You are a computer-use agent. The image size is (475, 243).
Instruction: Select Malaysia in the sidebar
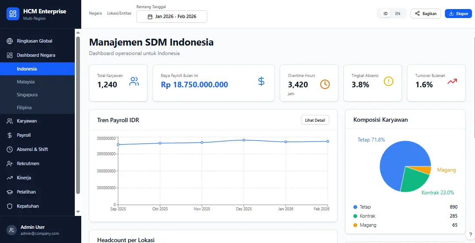tap(37, 82)
